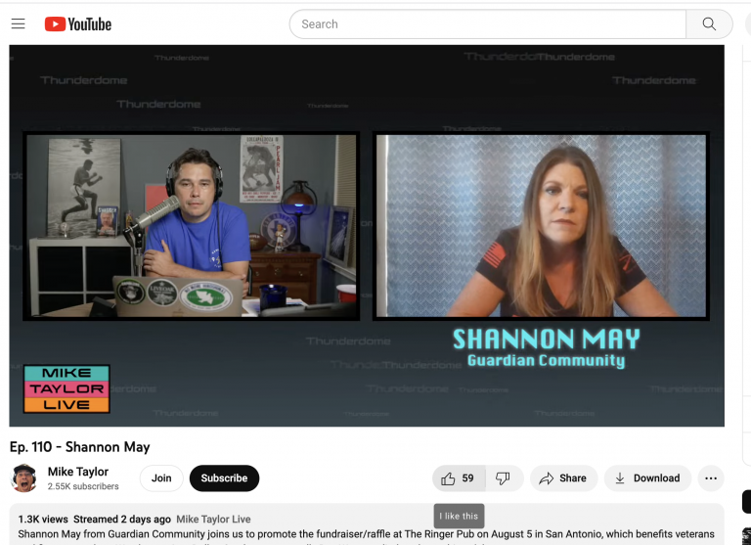Subscribe to the Mike Taylor channel
Viewport: 751px width, 545px height.
[x=224, y=478]
